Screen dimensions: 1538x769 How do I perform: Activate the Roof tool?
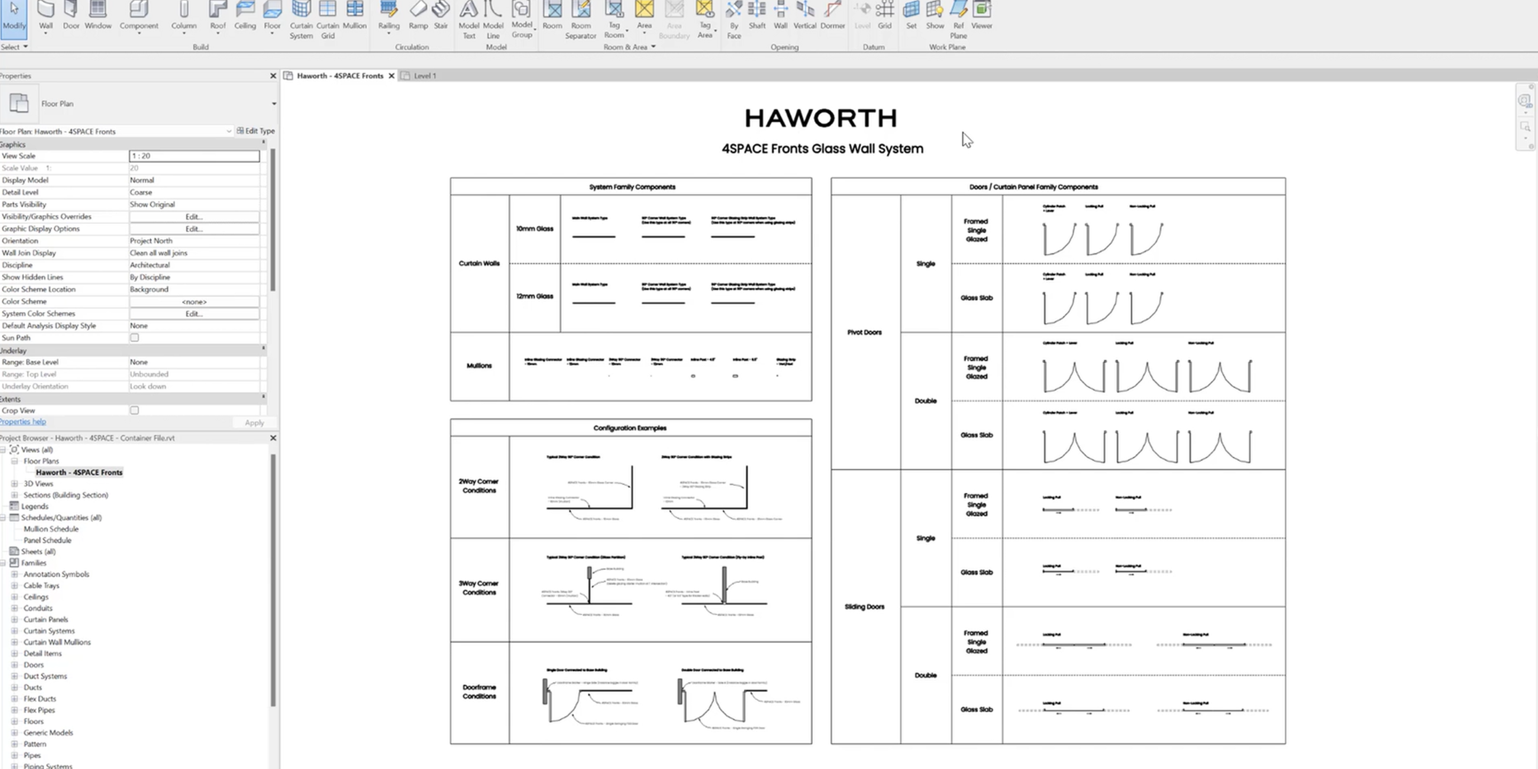click(x=218, y=17)
